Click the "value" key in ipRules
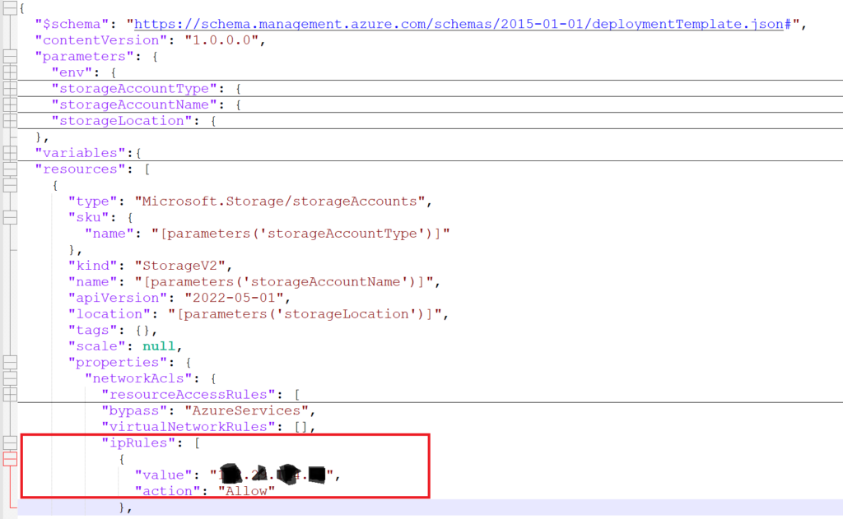Image resolution: width=843 pixels, height=519 pixels. (x=163, y=475)
